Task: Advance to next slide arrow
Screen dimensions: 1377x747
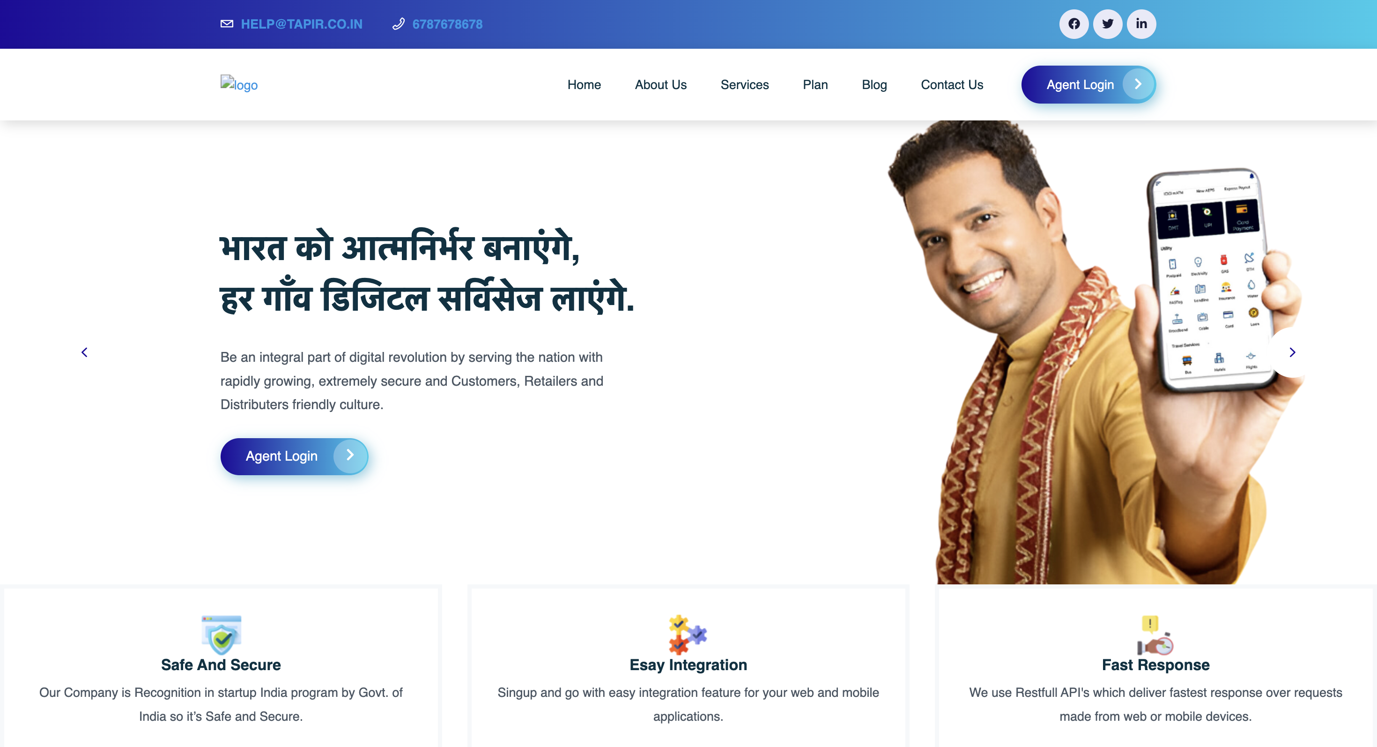Action: 1292,352
